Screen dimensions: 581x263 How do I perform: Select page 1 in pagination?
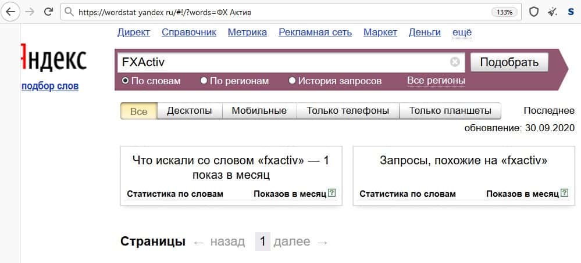[x=263, y=242]
